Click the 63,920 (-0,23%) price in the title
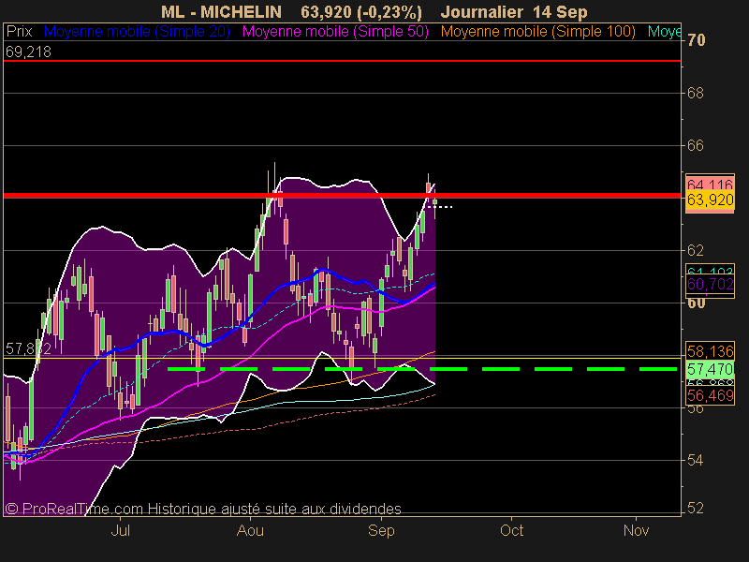749x562 pixels. coord(361,12)
